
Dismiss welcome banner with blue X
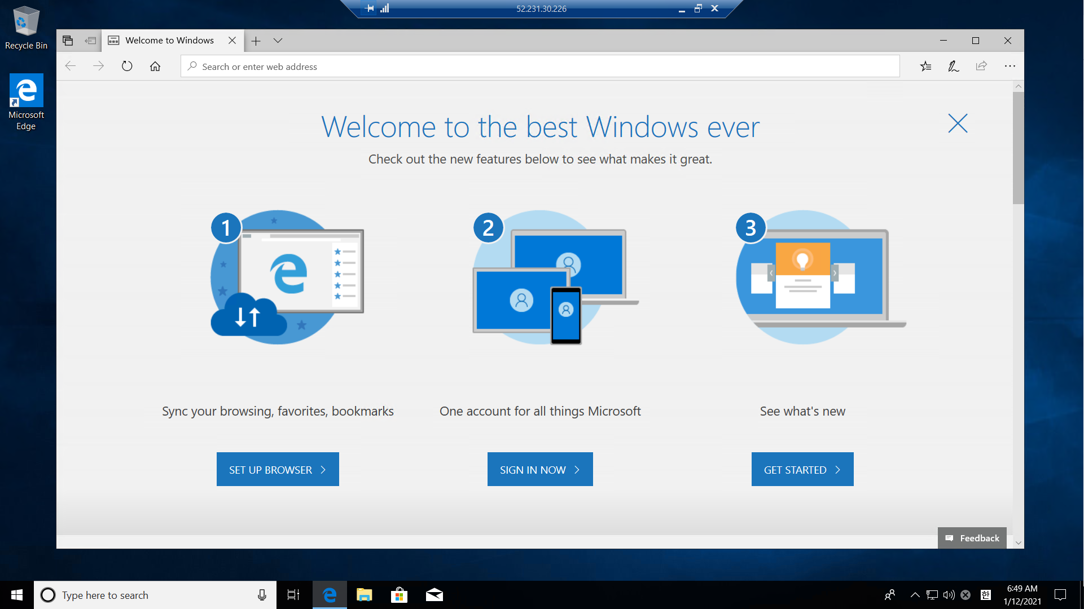click(x=958, y=123)
